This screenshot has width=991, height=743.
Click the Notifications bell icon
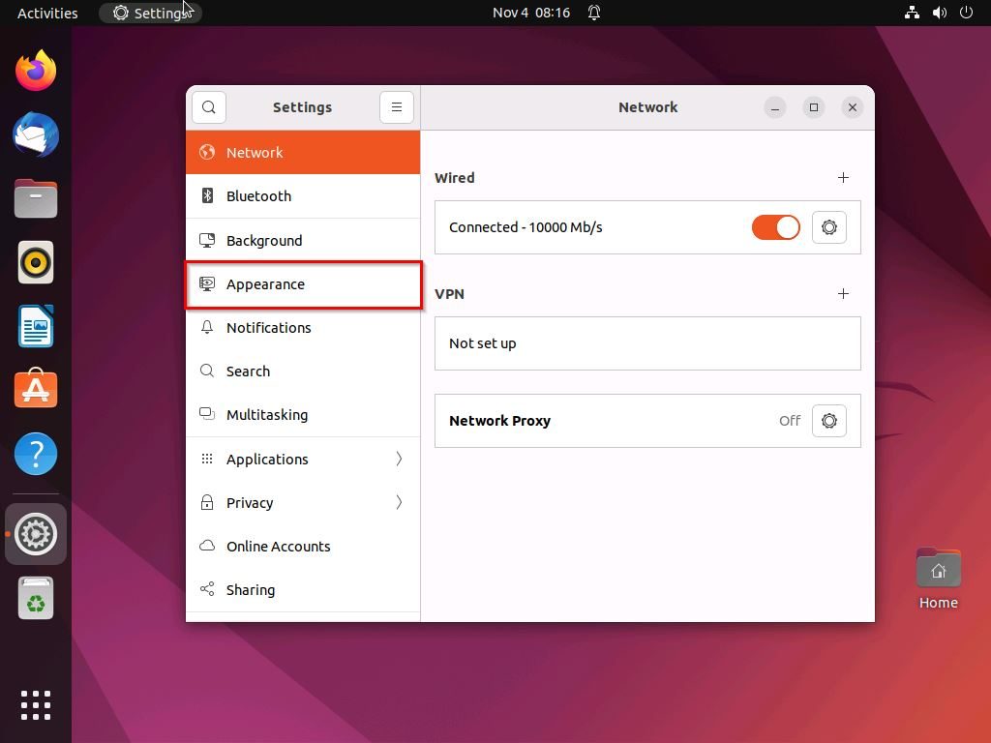(x=206, y=328)
